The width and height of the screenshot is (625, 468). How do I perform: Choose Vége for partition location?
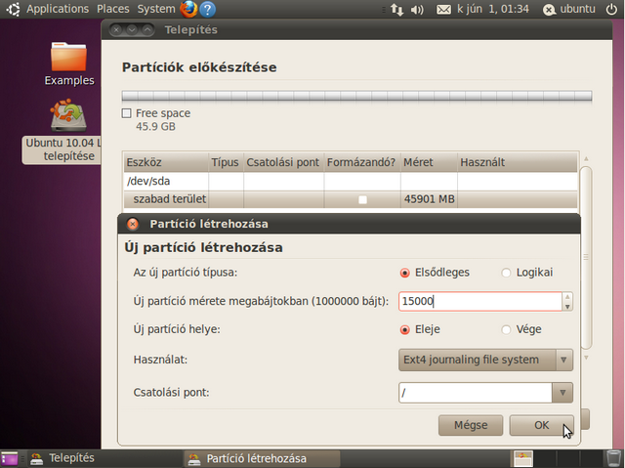[506, 330]
